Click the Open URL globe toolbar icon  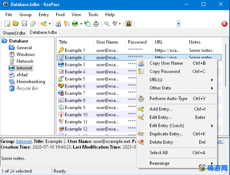[x=75, y=24]
